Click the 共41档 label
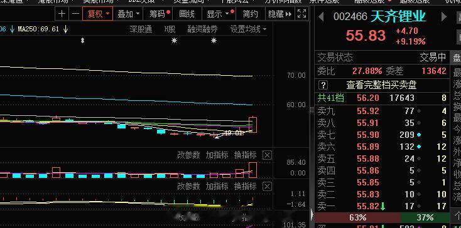Screen dimensions: 461x228 click(331, 98)
